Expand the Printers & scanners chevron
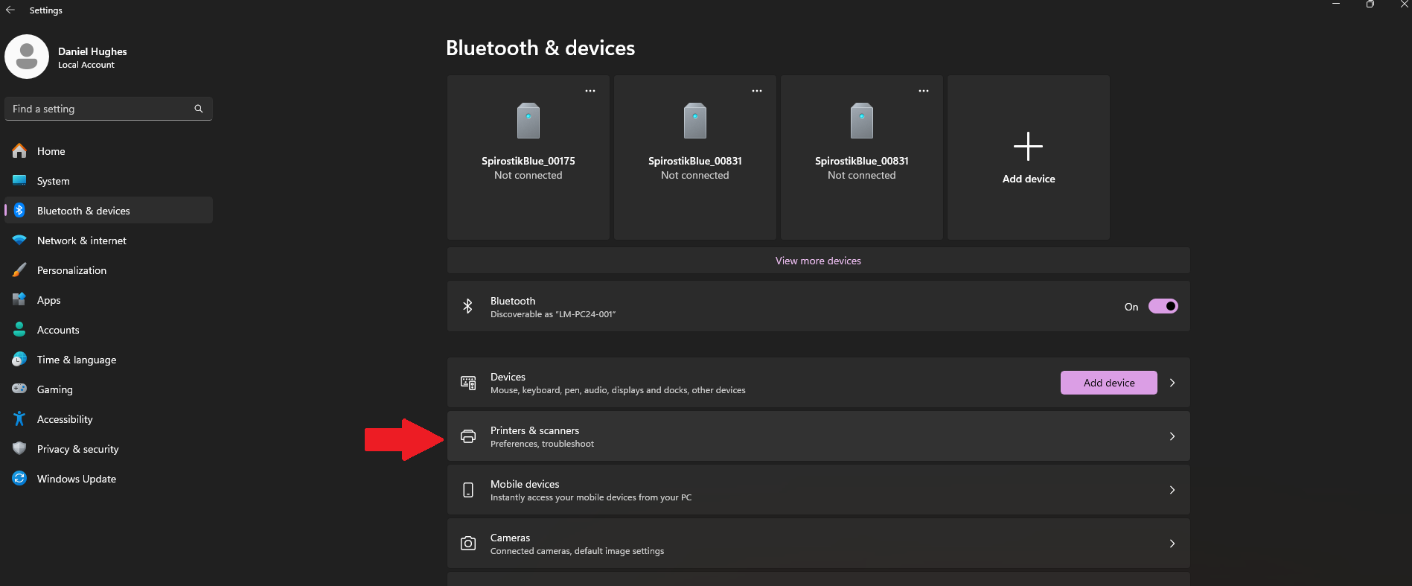 coord(1172,436)
